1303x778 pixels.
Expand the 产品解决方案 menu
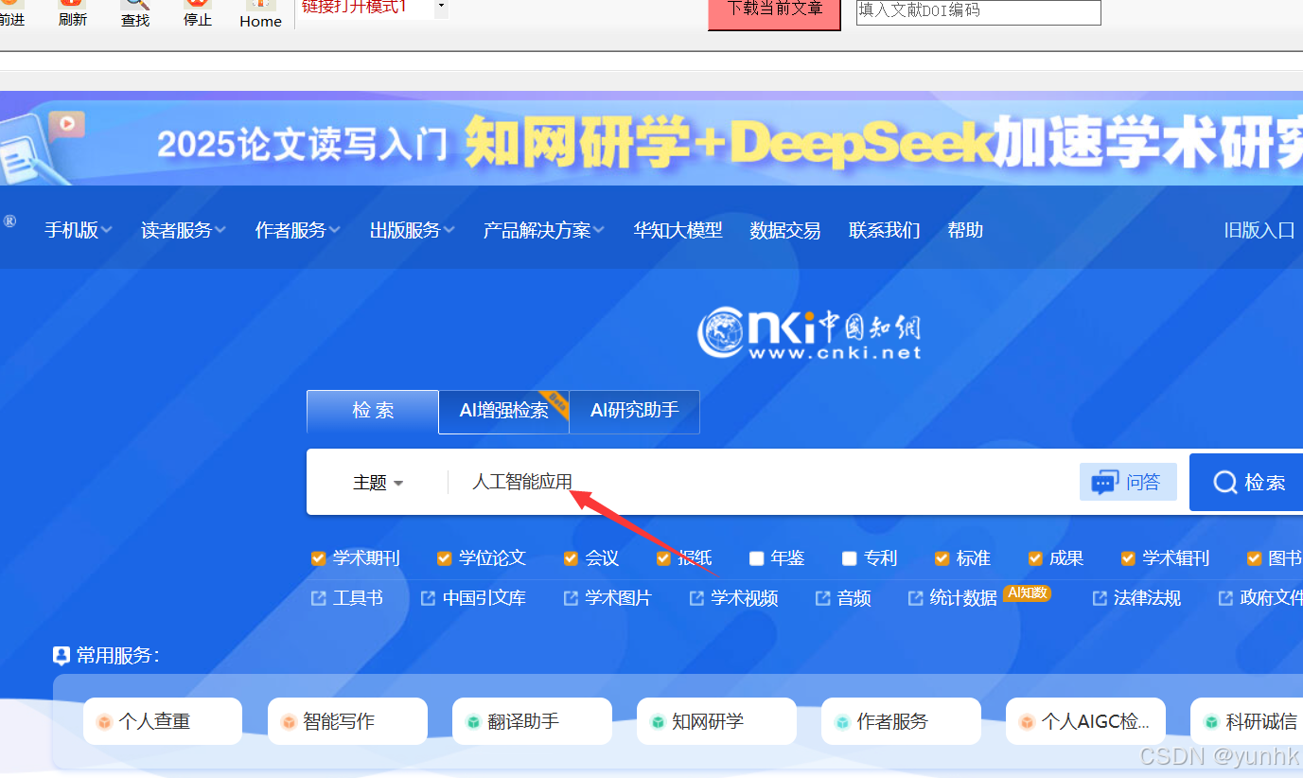coord(543,230)
